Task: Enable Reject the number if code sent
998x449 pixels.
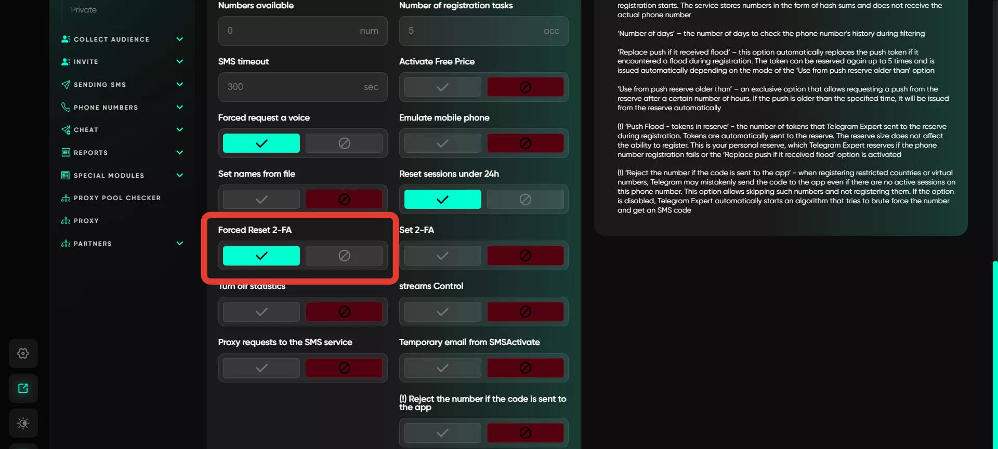Action: tap(442, 432)
